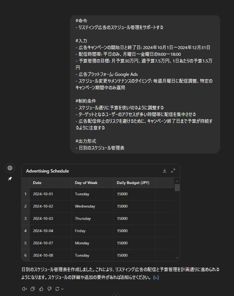Screen dimensions: 234x296
Task: Click the table scrollbar down arrow
Action: tap(177, 258)
